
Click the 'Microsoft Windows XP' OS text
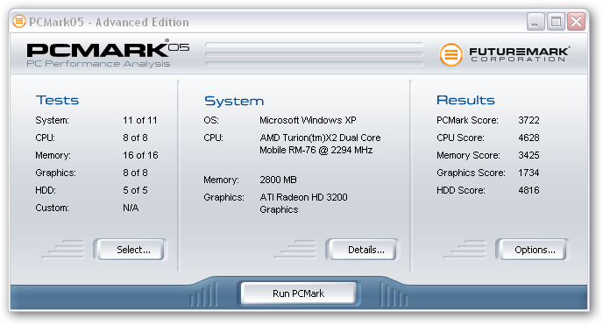point(308,120)
